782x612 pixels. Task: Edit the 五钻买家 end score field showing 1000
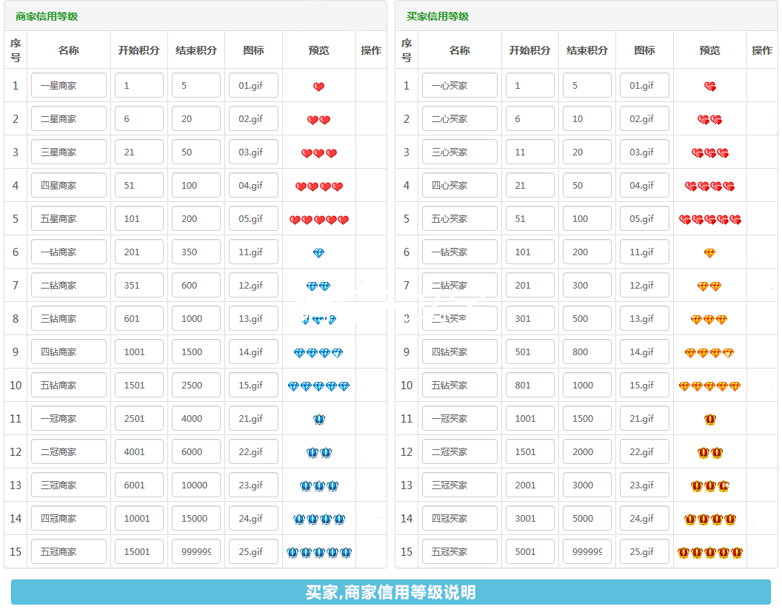pyautogui.click(x=586, y=385)
